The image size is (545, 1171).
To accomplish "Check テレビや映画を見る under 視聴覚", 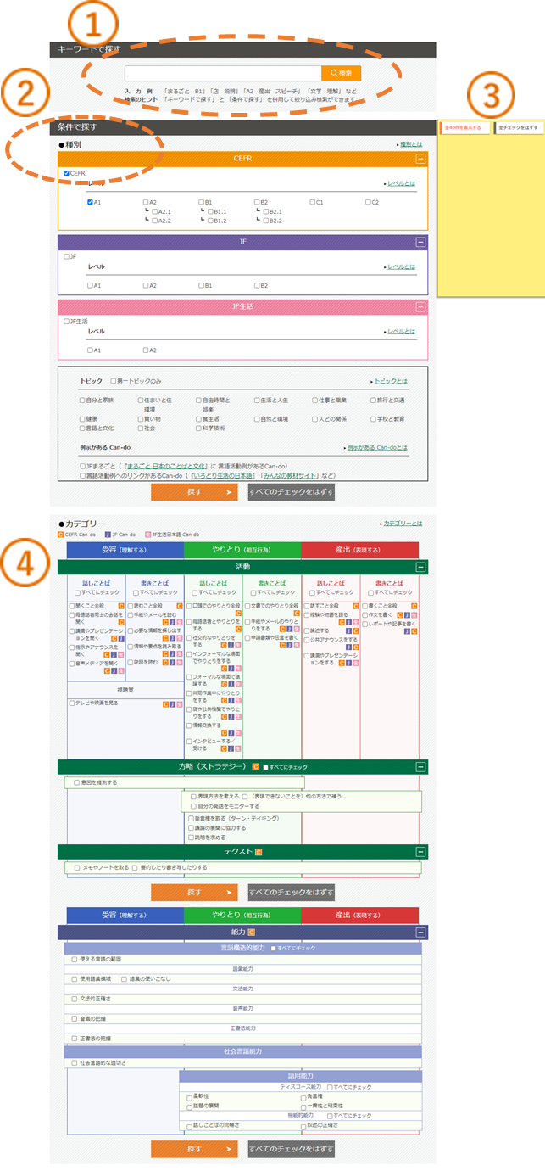I will (71, 703).
